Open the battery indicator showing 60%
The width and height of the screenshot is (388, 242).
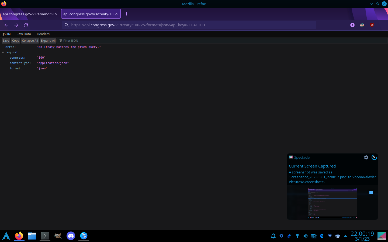coord(314,236)
